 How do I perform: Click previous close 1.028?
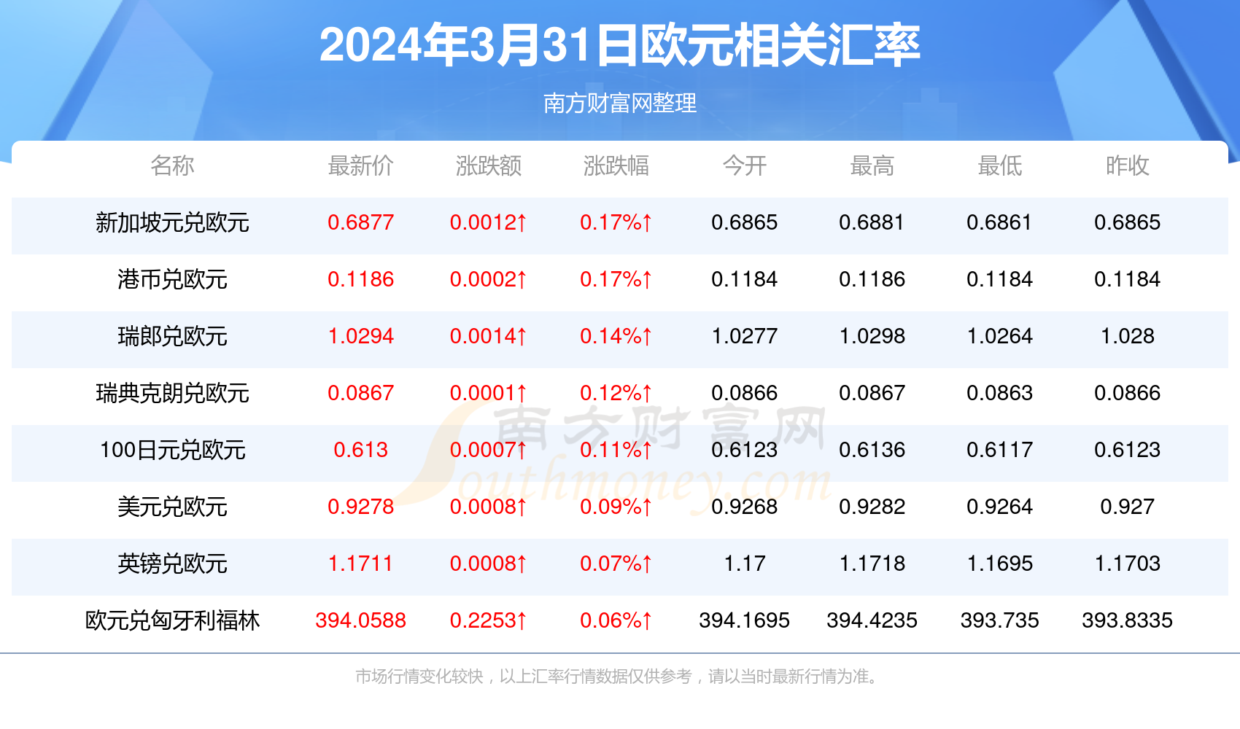pyautogui.click(x=1127, y=336)
